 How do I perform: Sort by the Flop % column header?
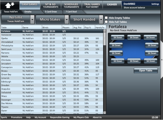(89, 28)
